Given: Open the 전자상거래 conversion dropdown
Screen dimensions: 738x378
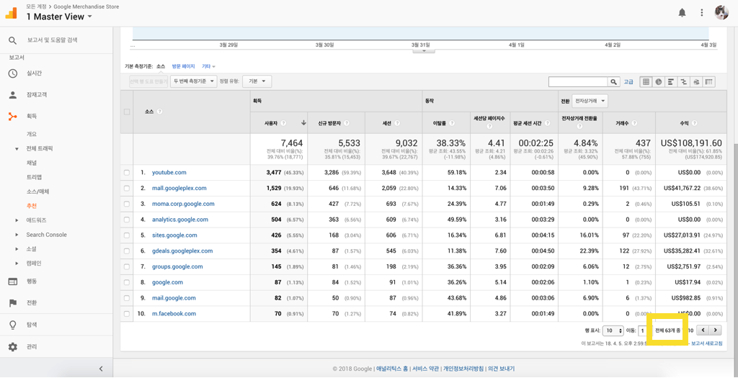Looking at the screenshot, I should pos(590,101).
